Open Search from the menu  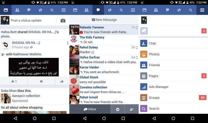pos(173,109)
